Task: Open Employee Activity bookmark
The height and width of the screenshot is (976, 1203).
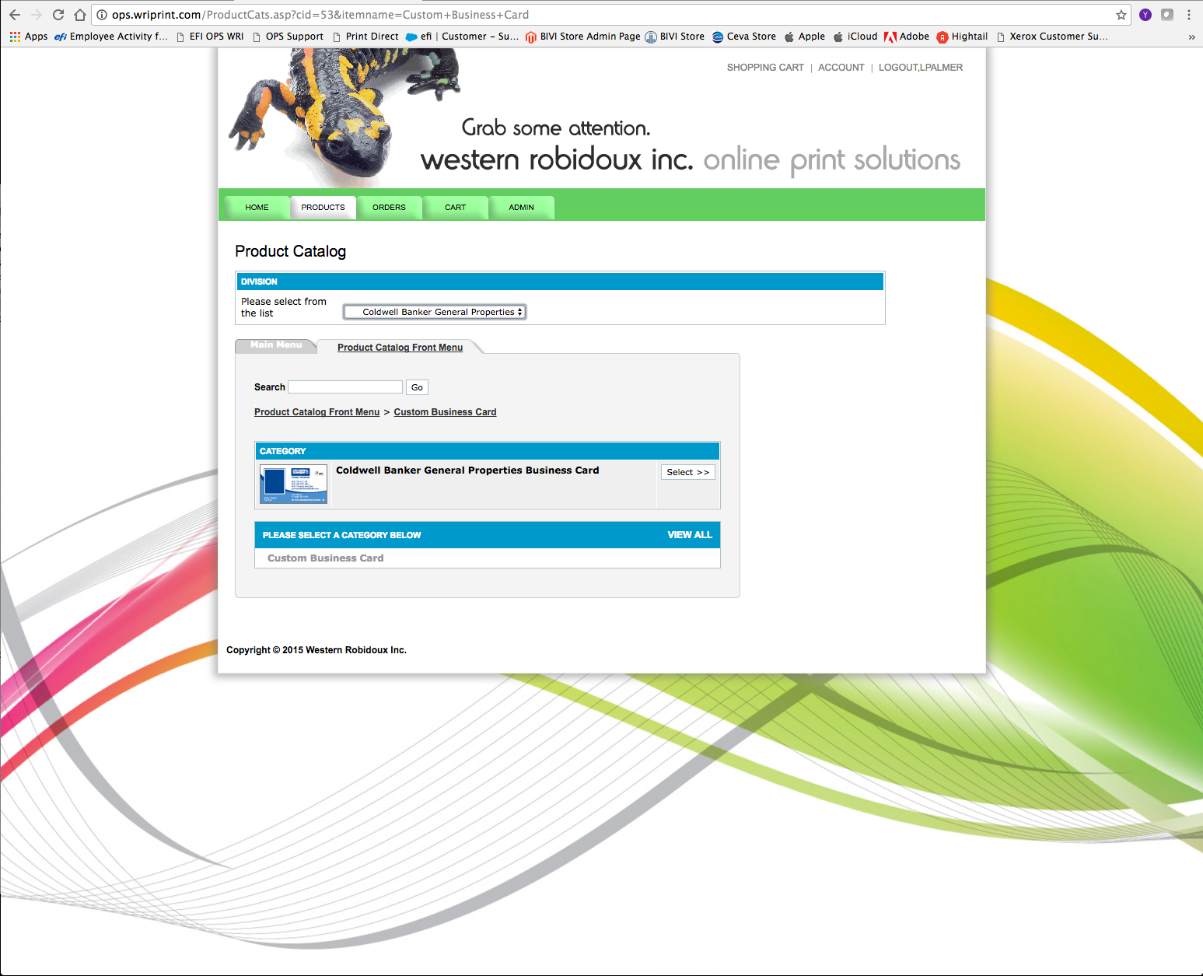Action: (x=111, y=37)
